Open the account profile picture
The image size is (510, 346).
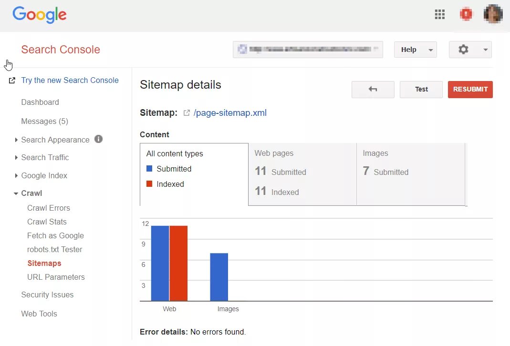coord(493,14)
